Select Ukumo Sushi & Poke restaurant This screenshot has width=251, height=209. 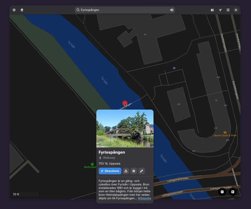[x=225, y=133]
